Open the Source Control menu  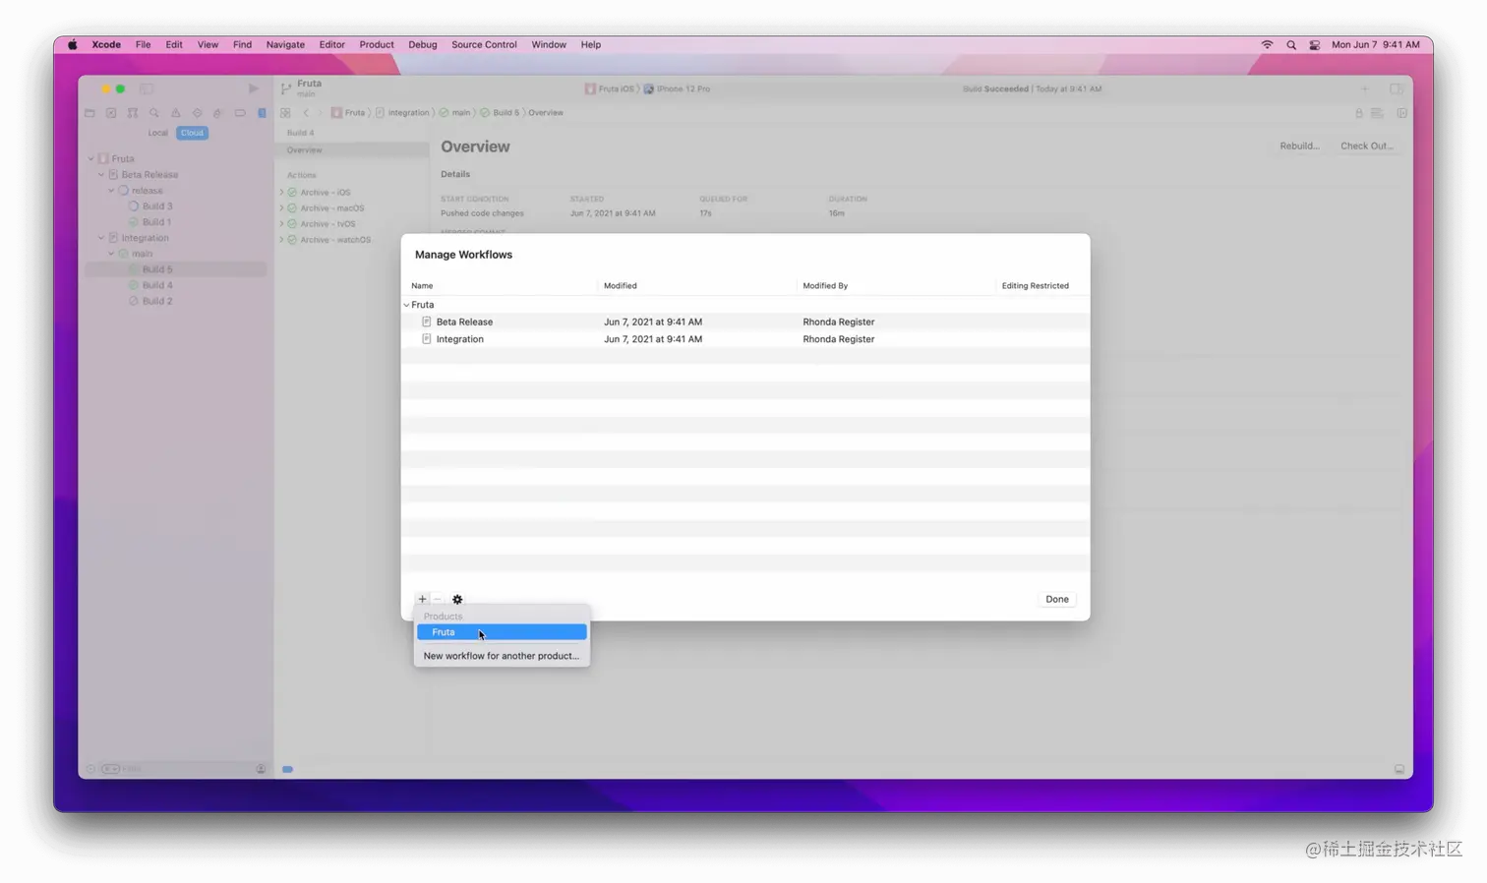pyautogui.click(x=484, y=44)
